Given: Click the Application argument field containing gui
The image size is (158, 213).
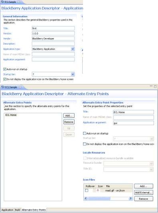Looking at the screenshot, I should coord(134,123).
